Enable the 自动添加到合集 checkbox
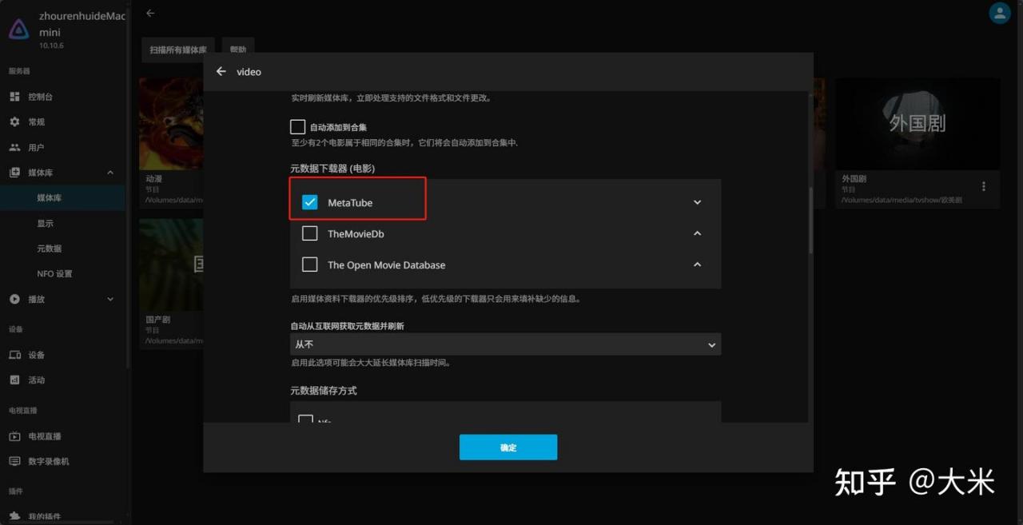 (297, 127)
